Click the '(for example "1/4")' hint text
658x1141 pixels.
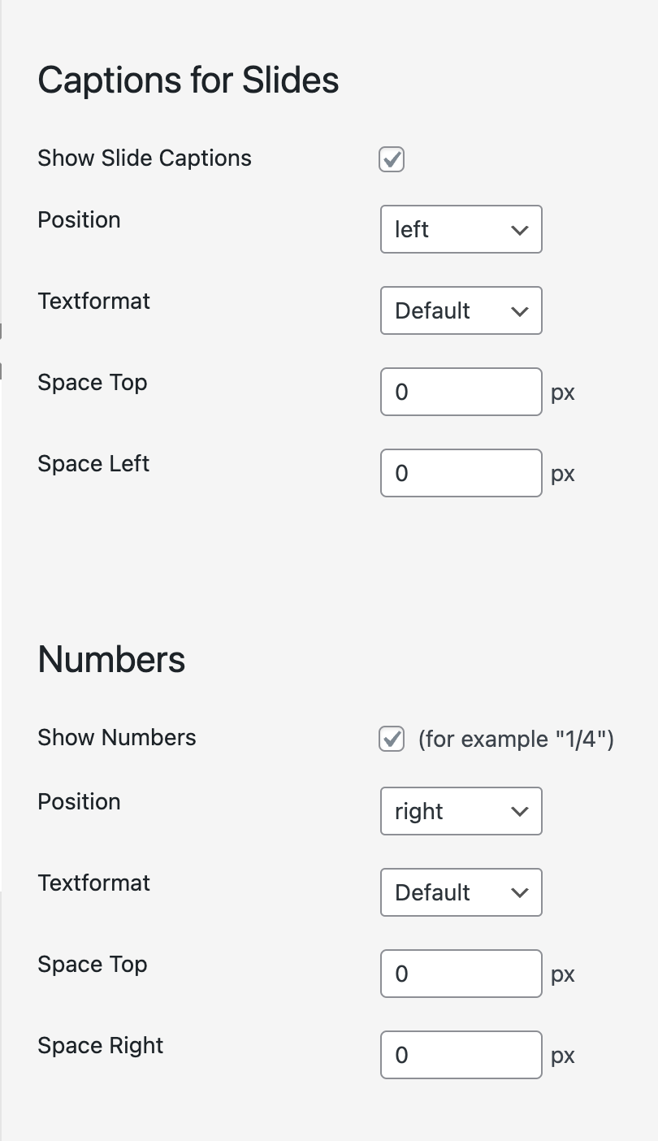(x=516, y=739)
